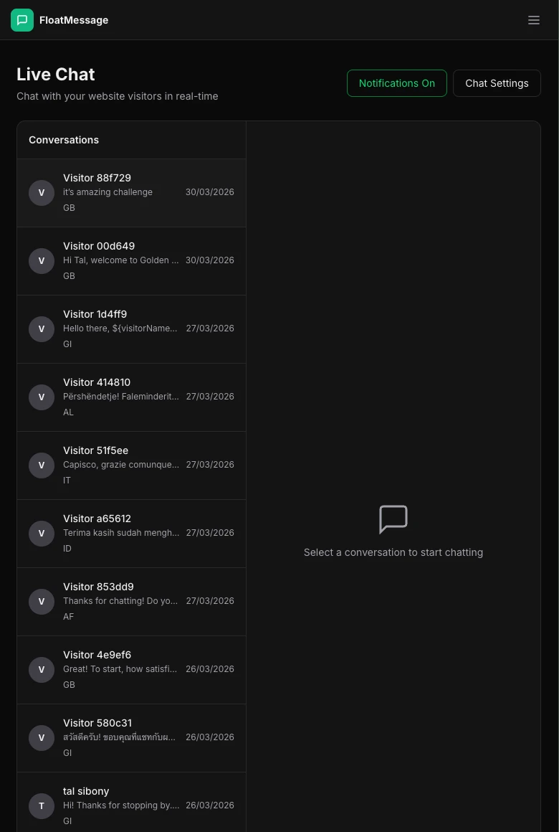This screenshot has height=832, width=559.
Task: Select avatar for Visitor 88f729
Action: pyautogui.click(x=42, y=193)
